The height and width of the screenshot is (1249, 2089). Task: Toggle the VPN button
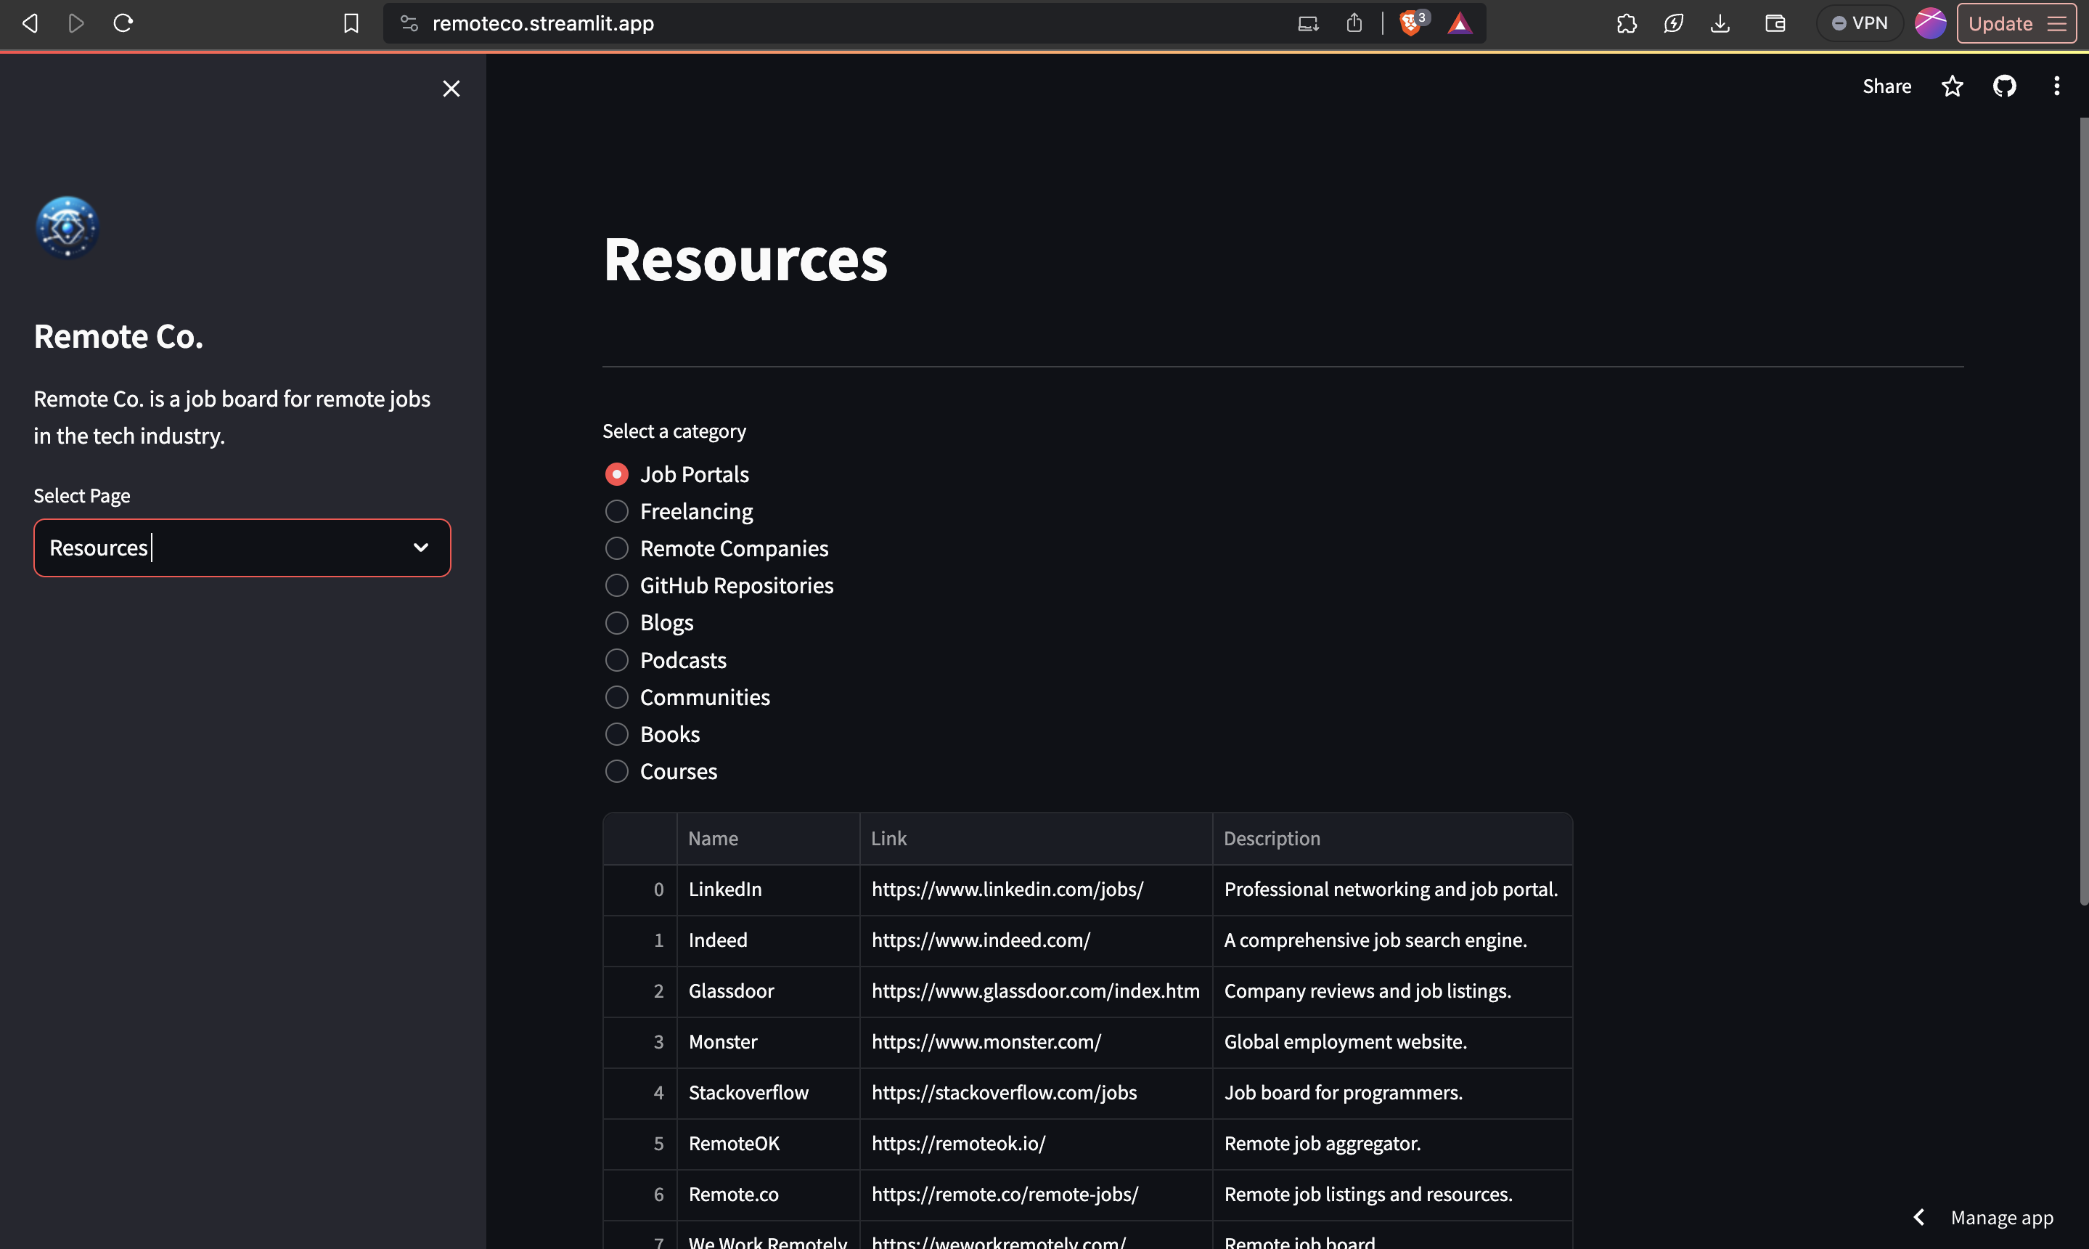(1860, 23)
